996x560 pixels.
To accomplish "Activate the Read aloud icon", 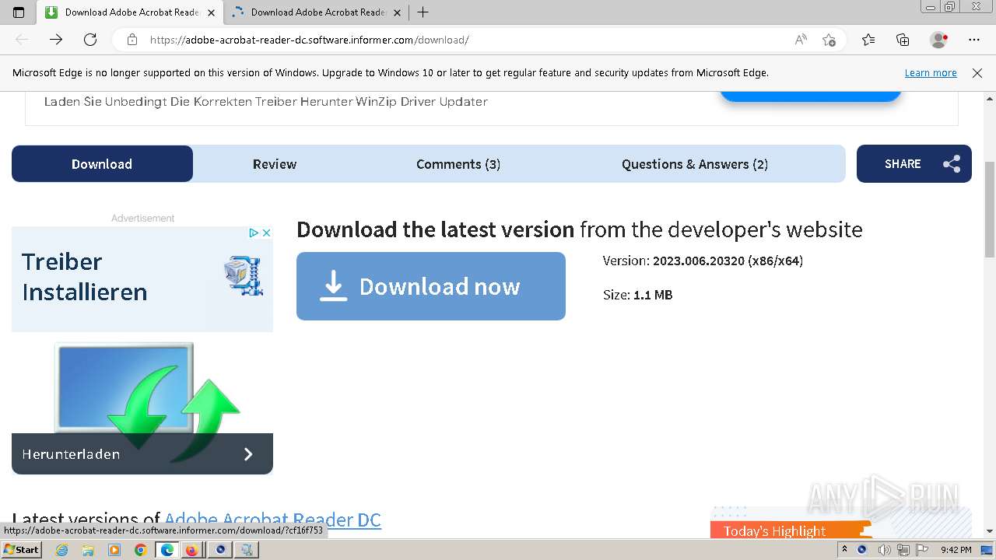I will [x=801, y=40].
